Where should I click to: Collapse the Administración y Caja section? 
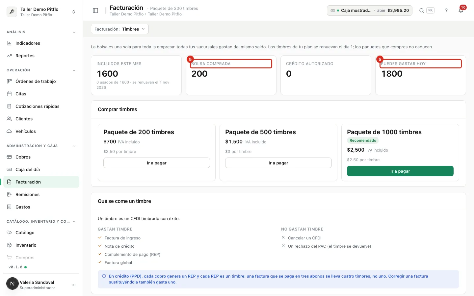tap(74, 146)
